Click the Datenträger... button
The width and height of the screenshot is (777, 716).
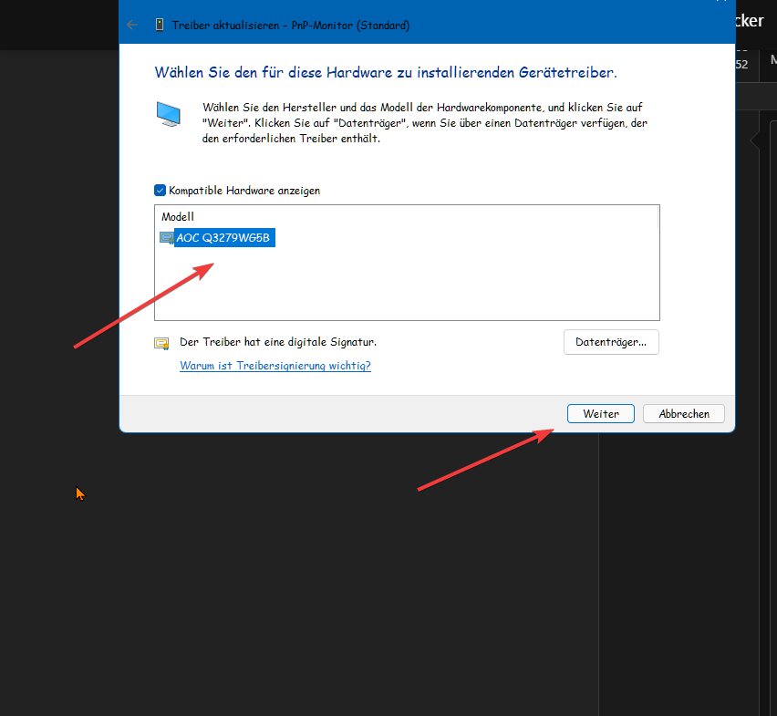[611, 342]
